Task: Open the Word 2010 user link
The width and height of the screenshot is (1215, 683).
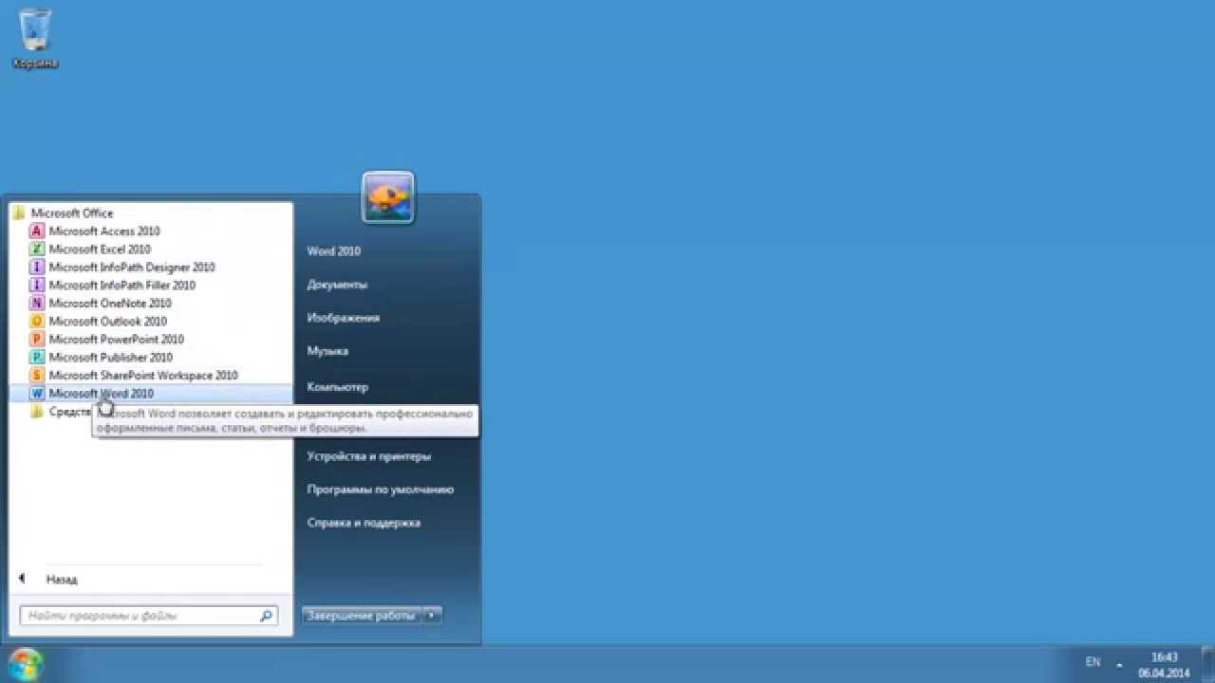Action: tap(333, 250)
